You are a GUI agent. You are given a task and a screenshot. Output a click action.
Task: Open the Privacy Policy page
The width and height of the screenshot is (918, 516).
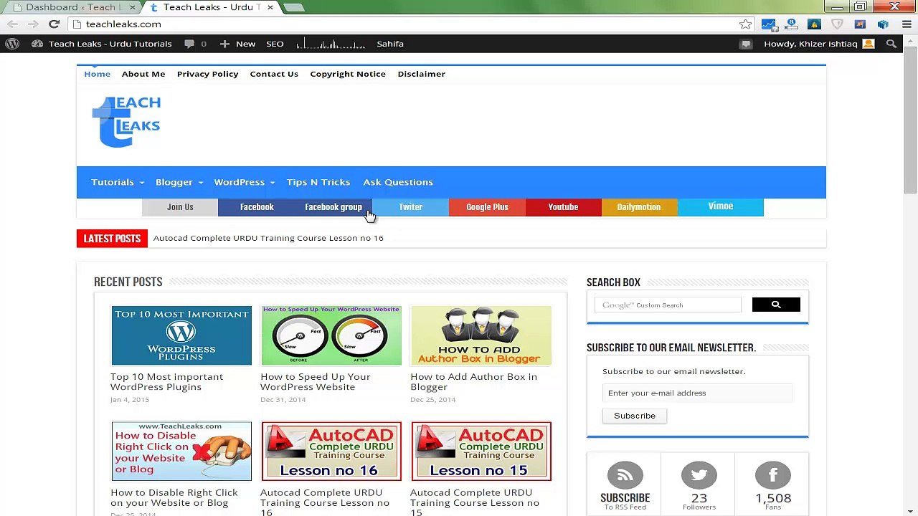coord(207,74)
